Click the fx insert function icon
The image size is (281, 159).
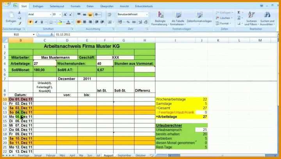(52, 35)
